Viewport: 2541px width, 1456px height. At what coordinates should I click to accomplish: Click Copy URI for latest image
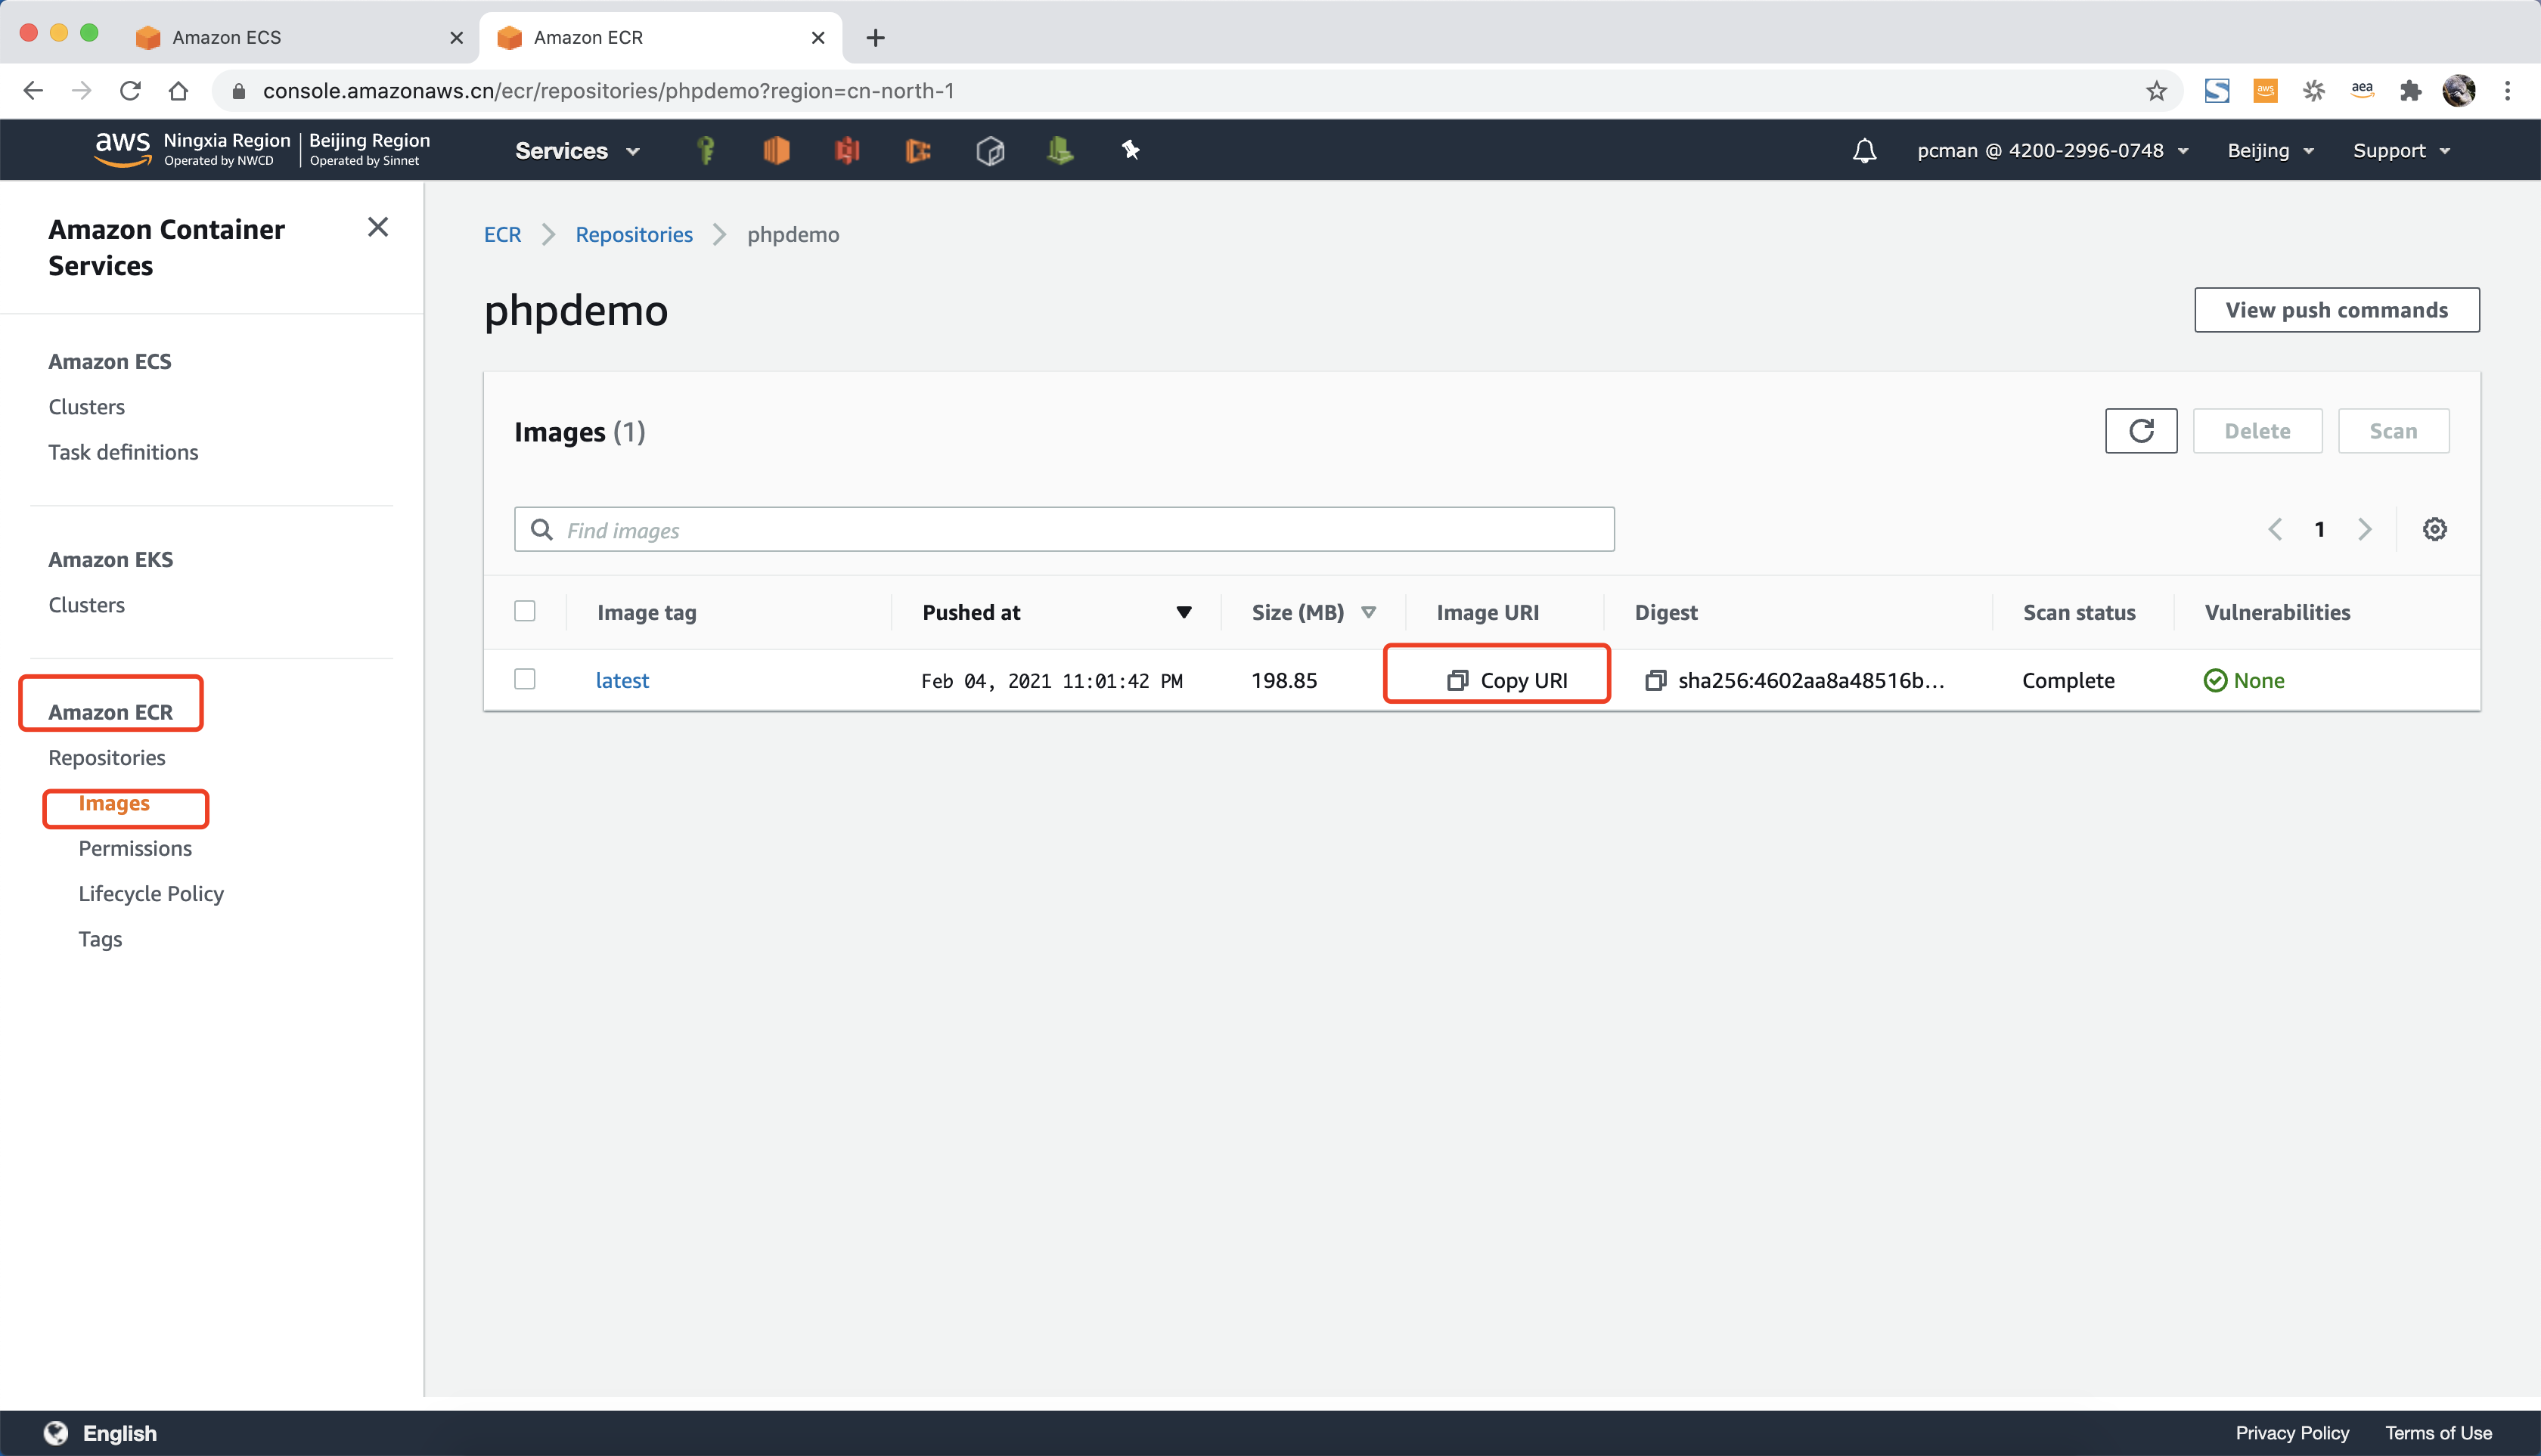click(x=1506, y=680)
